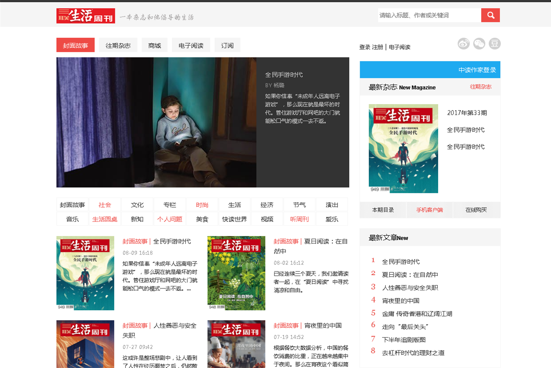Open the hero image of girl reading
Viewport: 551px width, 368px height.
156,122
